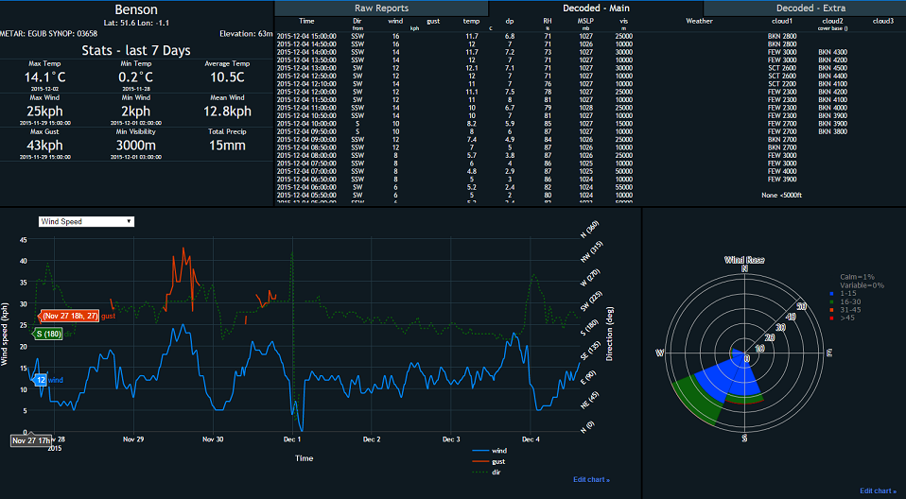Open the Wind Speed chart dropdown
The image size is (906, 499).
pos(86,221)
